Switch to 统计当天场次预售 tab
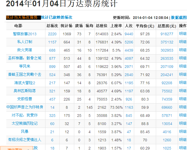Image resolution: width=187 pixels, height=150 pixels. 22,17
